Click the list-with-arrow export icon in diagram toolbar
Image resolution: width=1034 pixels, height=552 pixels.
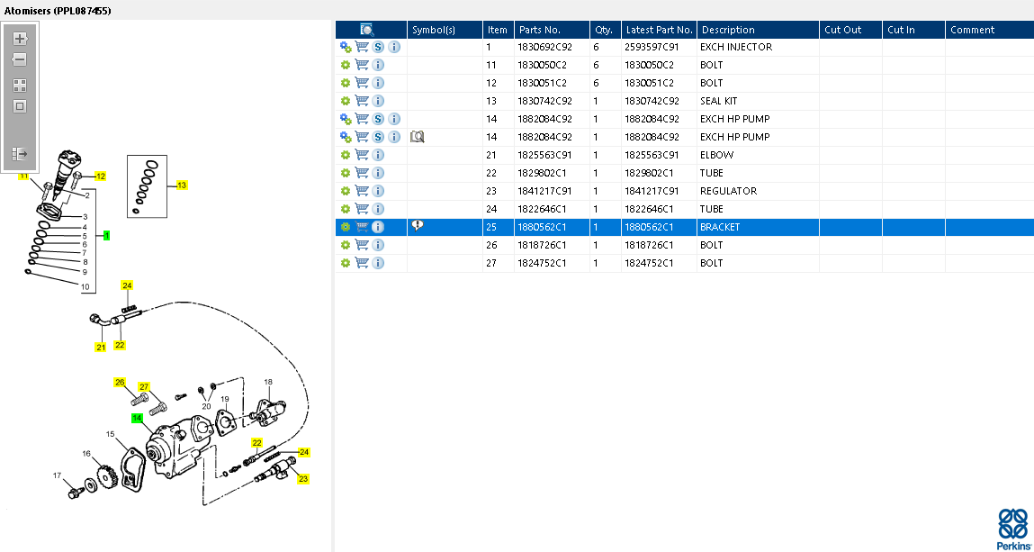click(20, 154)
